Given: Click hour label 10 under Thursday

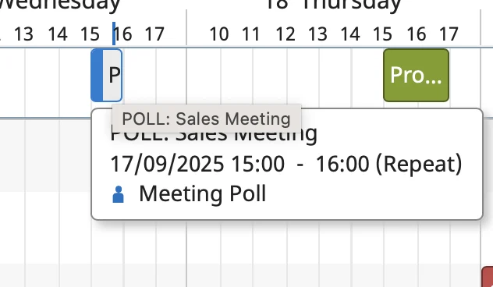Looking at the screenshot, I should click(219, 34).
